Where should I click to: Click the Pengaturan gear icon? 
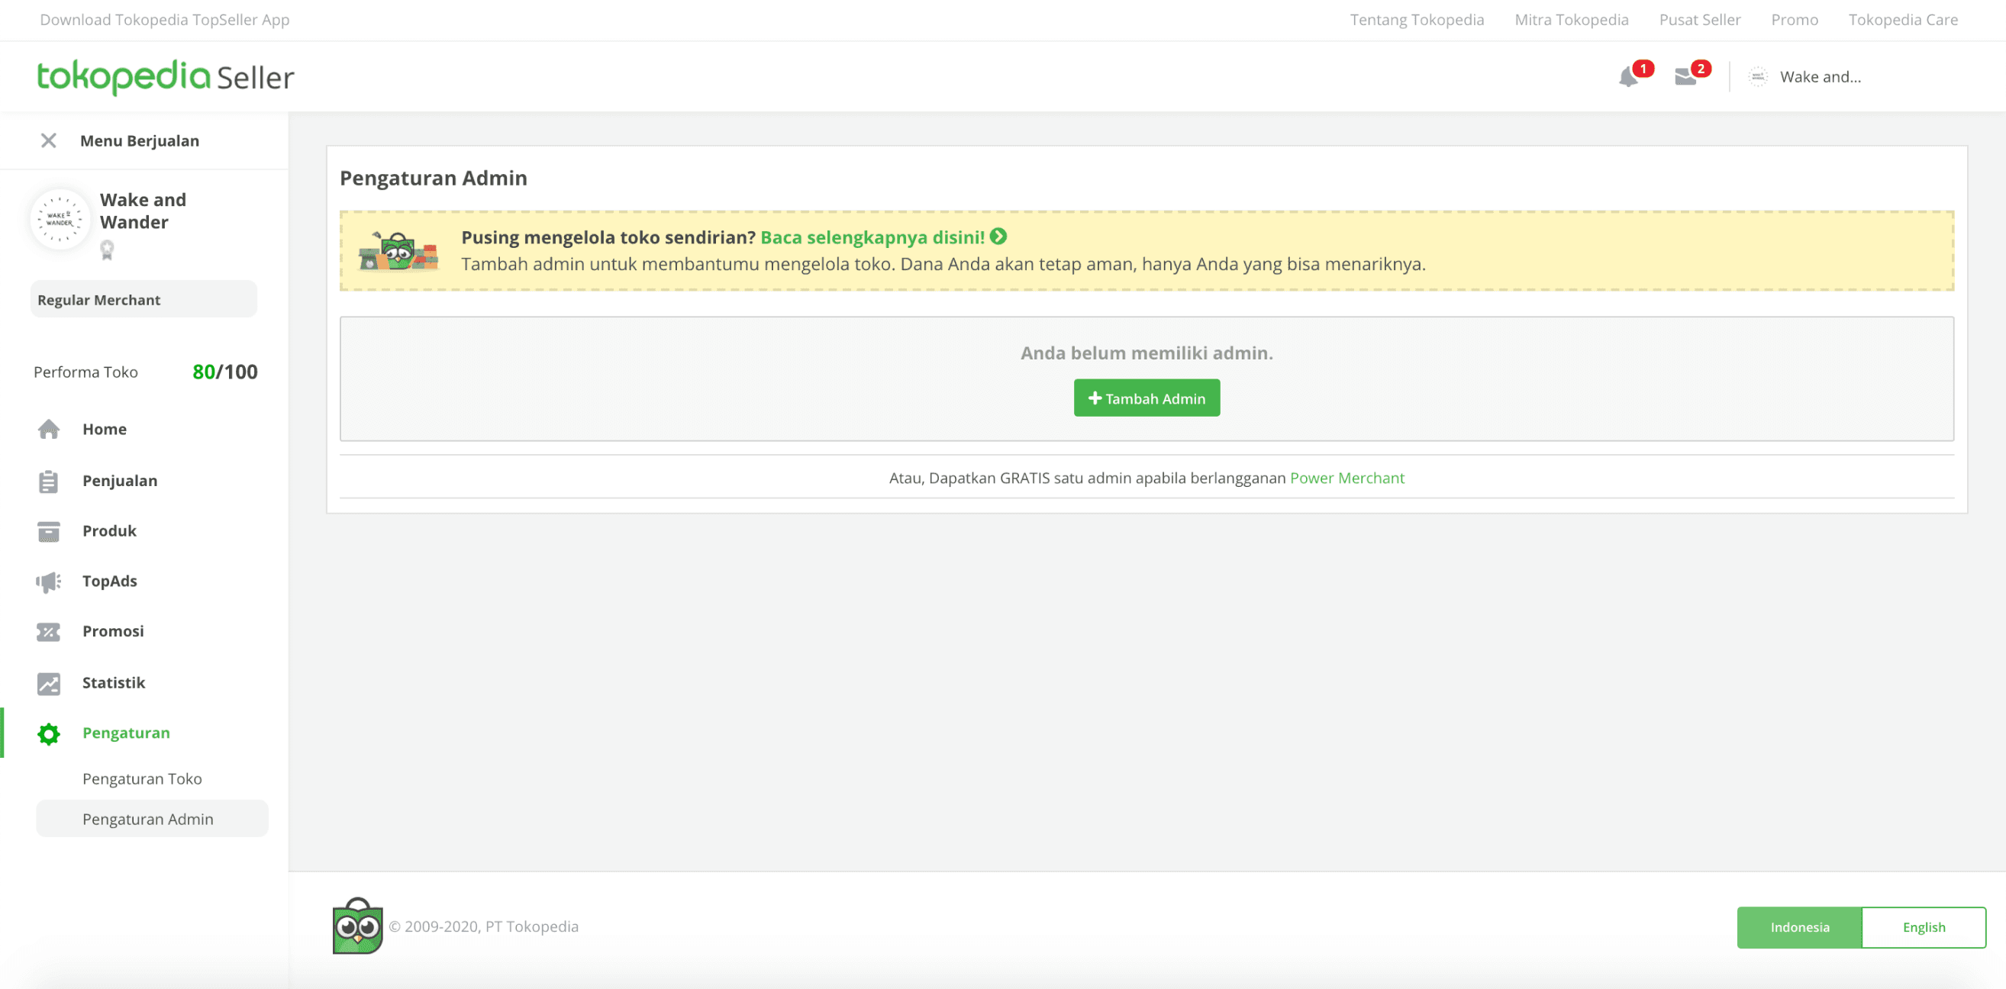48,733
